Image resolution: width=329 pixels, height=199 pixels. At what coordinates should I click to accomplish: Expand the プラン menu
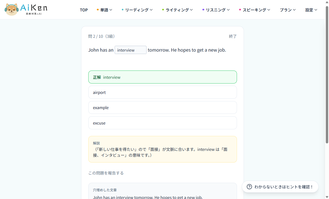click(288, 10)
